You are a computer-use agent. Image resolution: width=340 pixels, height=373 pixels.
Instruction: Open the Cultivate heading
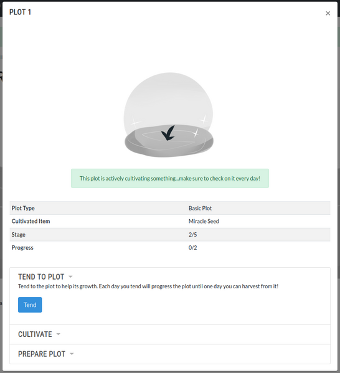(35, 334)
